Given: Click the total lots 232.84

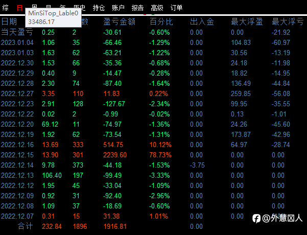Looking at the screenshot, I should point(52,226).
